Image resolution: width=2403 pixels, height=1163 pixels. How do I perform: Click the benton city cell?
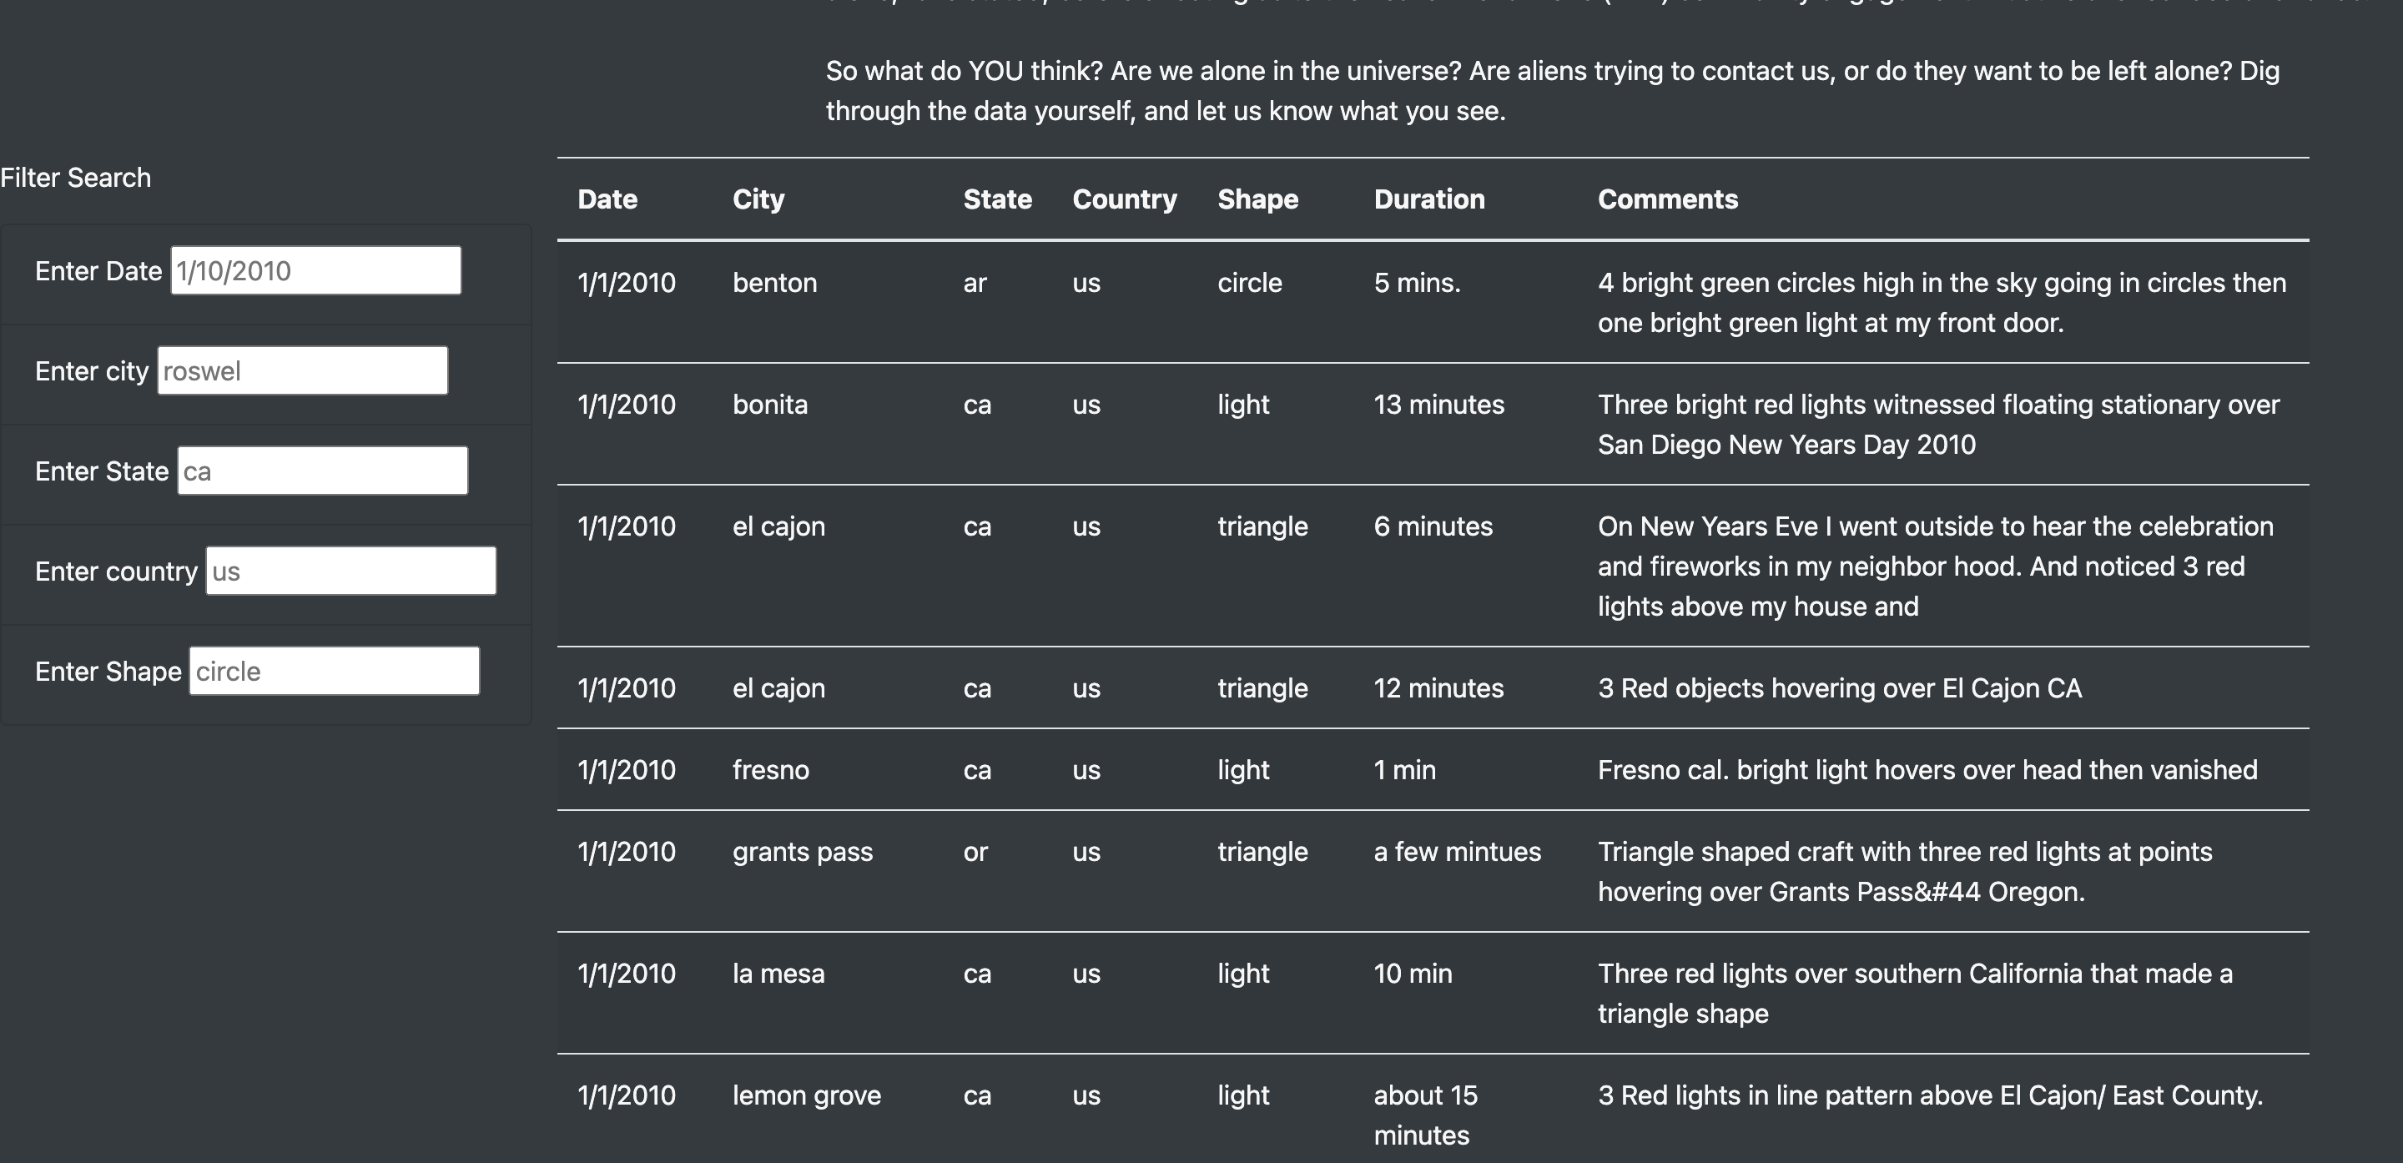774,283
